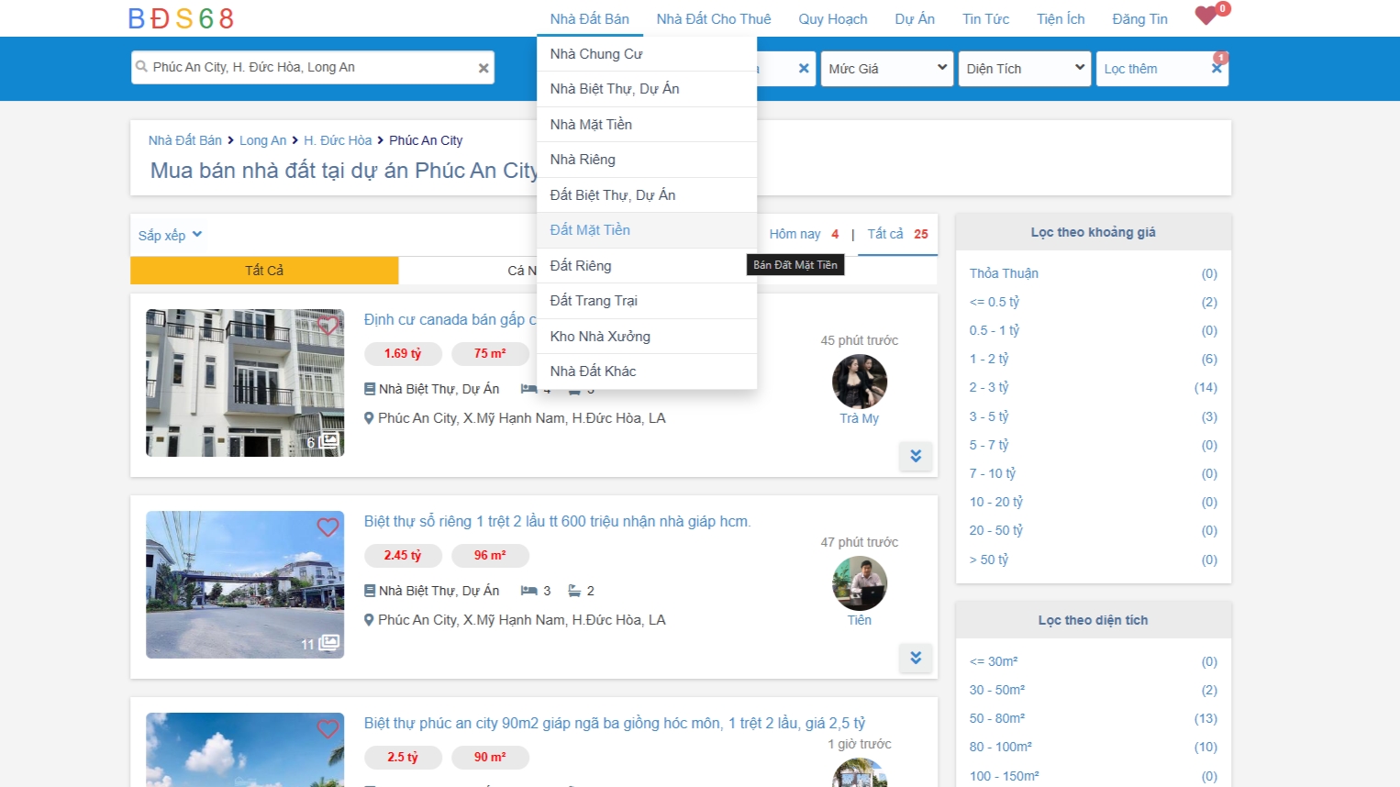Open photo gallery icon on 1.69 tỷ listing

[328, 442]
